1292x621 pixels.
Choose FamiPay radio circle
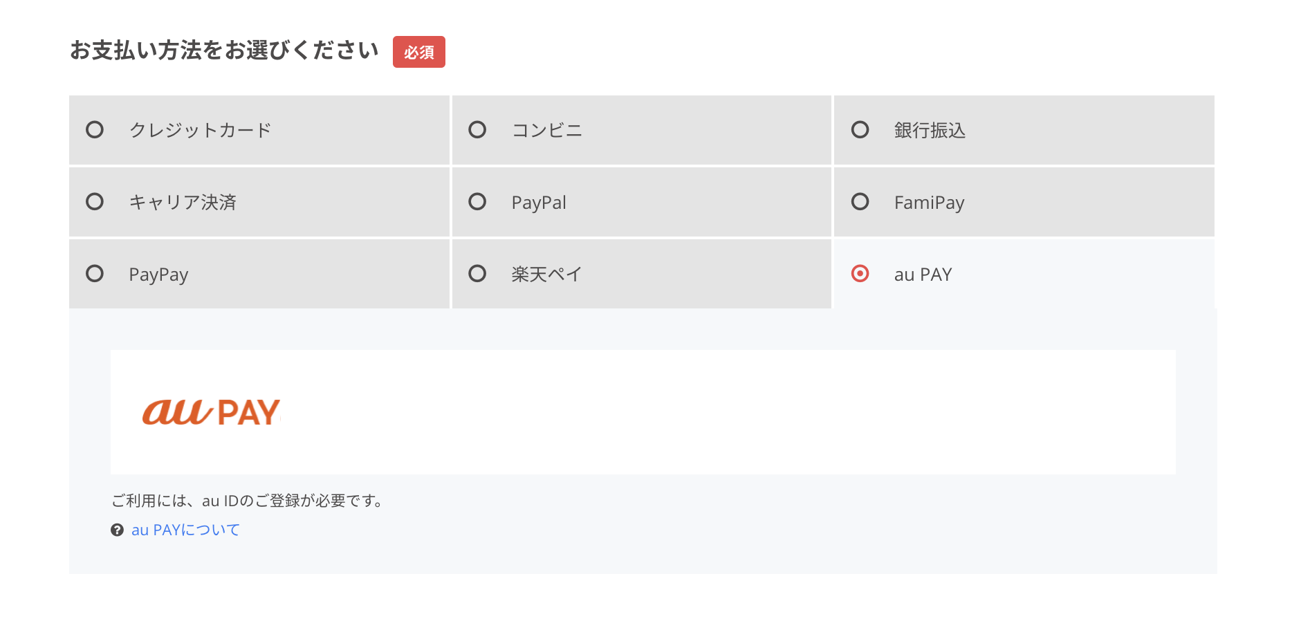pos(860,202)
